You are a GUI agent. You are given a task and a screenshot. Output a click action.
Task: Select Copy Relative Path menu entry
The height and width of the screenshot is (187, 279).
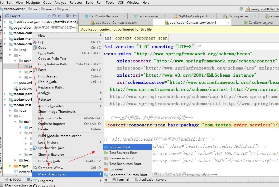click(x=68, y=64)
